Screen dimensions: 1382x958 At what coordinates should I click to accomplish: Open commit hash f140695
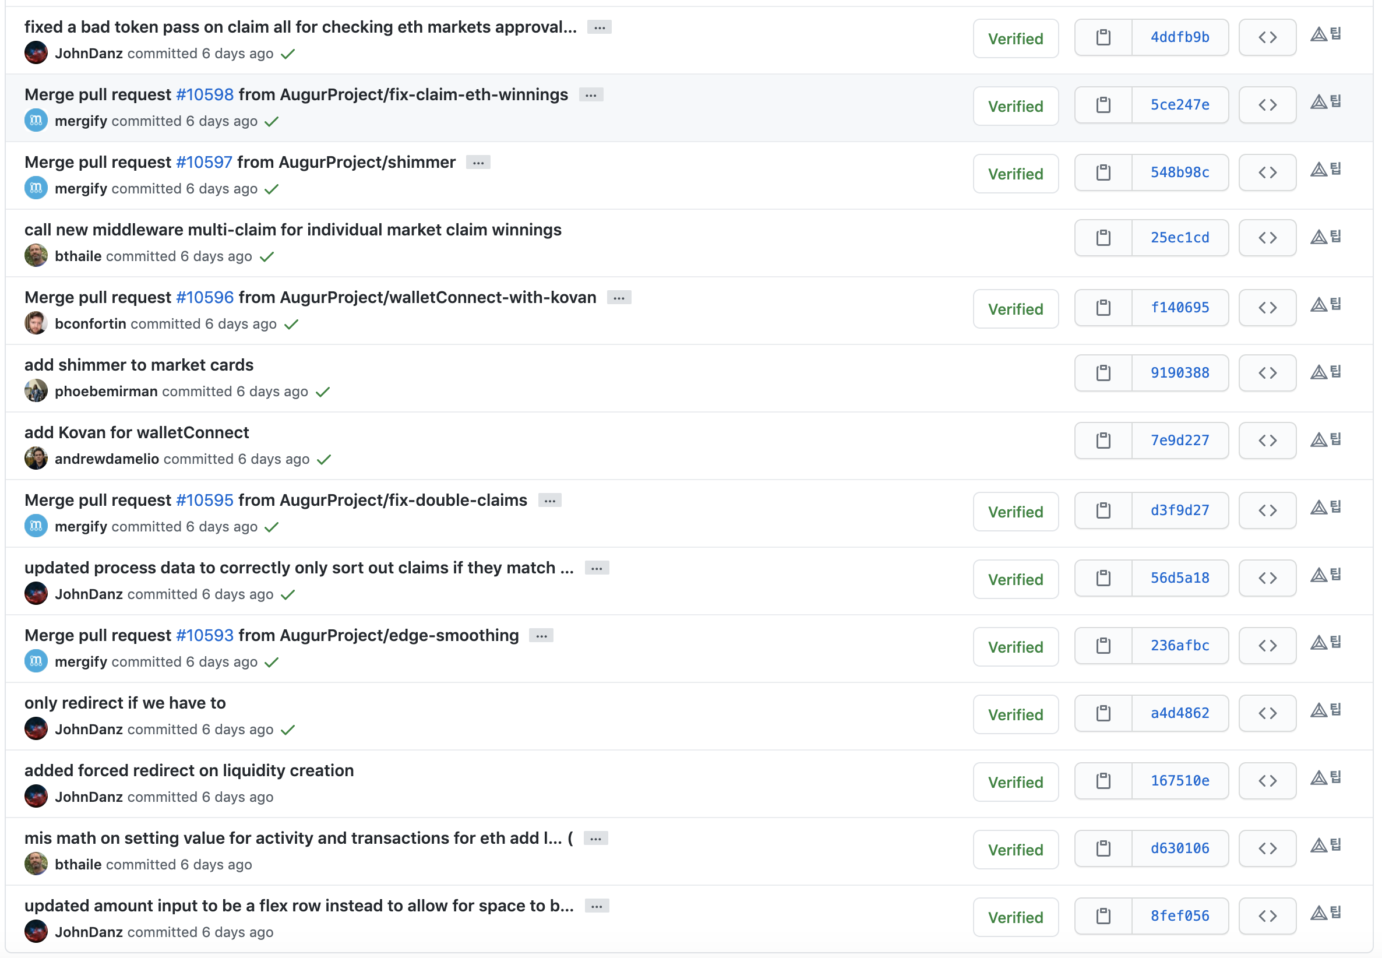(x=1179, y=308)
